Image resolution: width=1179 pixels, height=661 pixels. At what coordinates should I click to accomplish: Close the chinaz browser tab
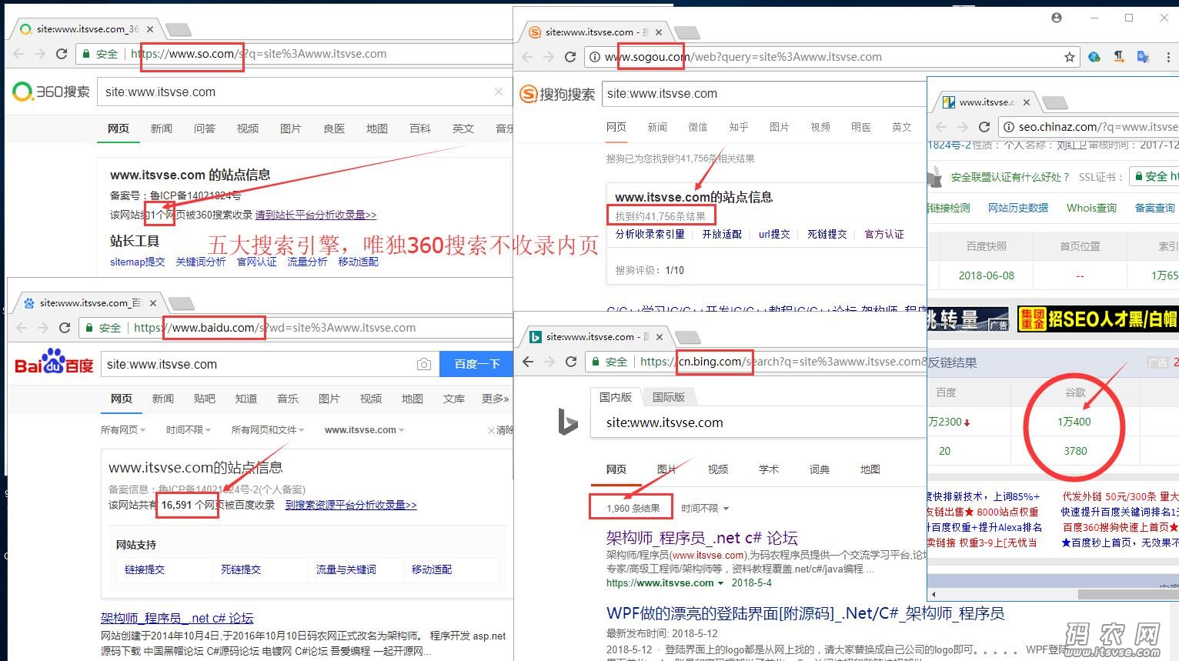1027,102
